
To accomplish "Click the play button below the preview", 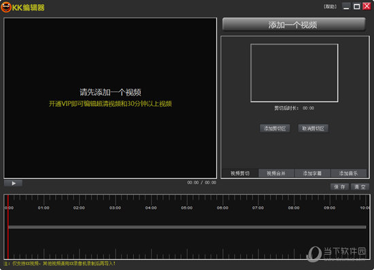I will click(x=14, y=183).
